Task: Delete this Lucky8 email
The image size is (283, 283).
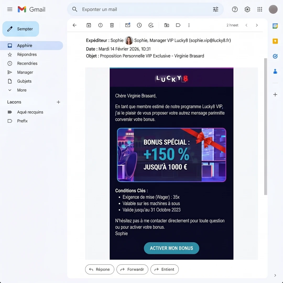Action: pyautogui.click(x=112, y=25)
